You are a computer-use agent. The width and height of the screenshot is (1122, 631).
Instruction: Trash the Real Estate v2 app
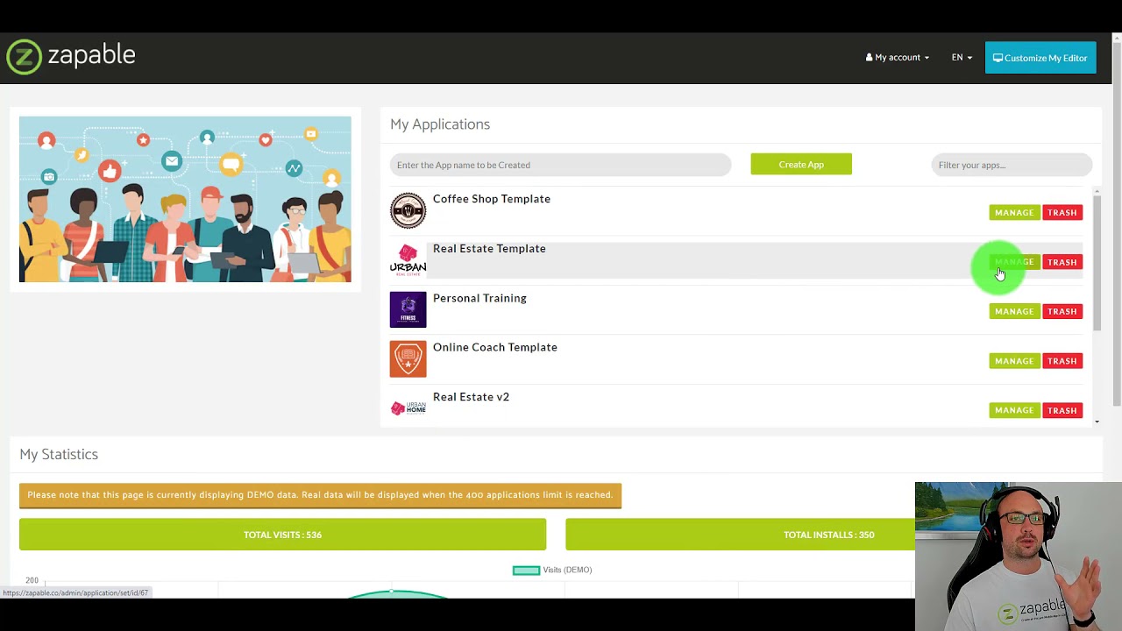pyautogui.click(x=1062, y=410)
